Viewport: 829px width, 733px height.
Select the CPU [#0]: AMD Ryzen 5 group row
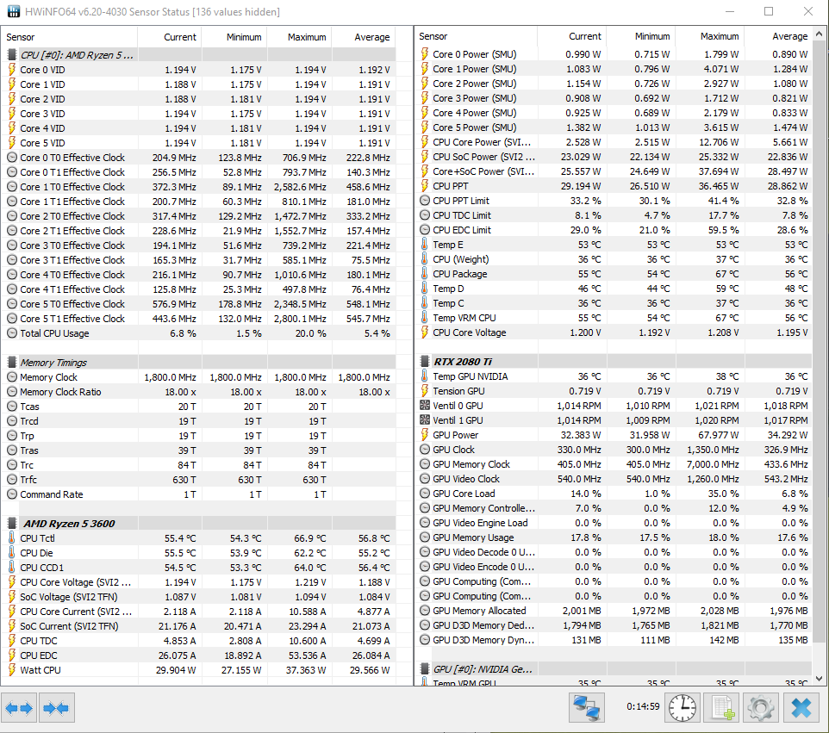(201, 55)
